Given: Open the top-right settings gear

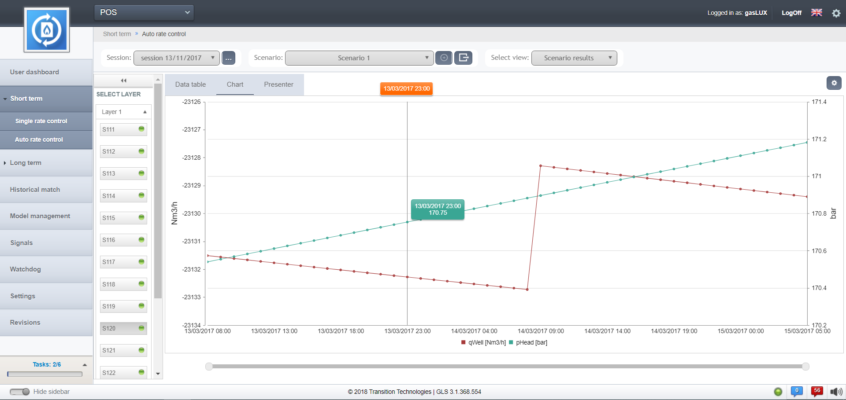Looking at the screenshot, I should [836, 13].
